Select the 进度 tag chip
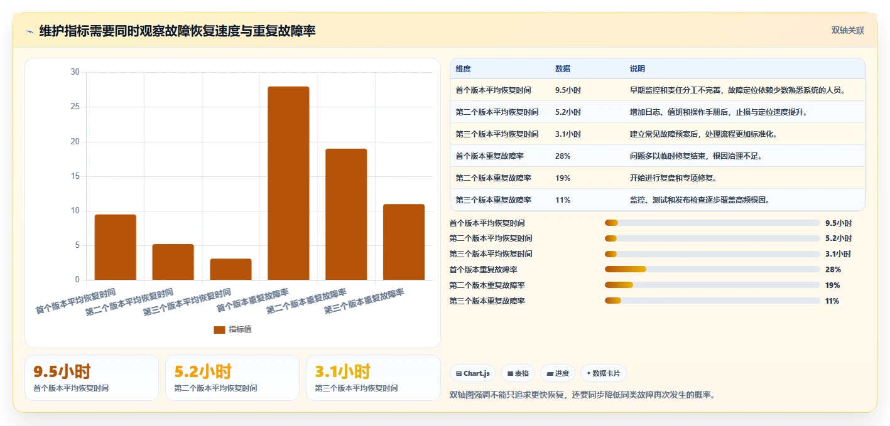Image resolution: width=890 pixels, height=426 pixels. 558,373
